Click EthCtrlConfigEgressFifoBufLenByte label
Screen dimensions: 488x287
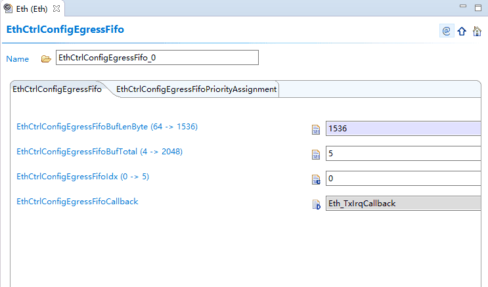coord(107,127)
